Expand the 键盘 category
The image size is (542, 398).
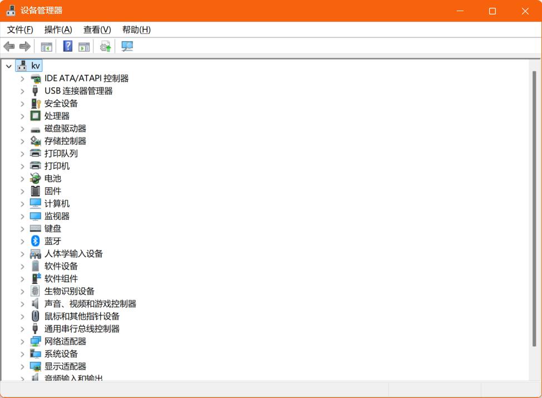point(22,229)
